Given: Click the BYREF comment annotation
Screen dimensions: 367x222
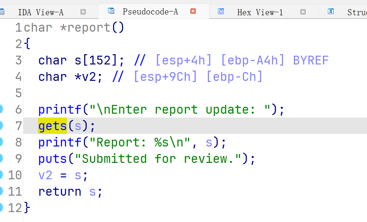Looking at the screenshot, I should 311,61.
